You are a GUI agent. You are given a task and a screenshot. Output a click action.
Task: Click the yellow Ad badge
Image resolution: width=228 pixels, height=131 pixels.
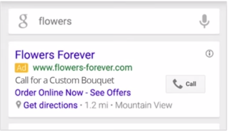[x=21, y=68]
